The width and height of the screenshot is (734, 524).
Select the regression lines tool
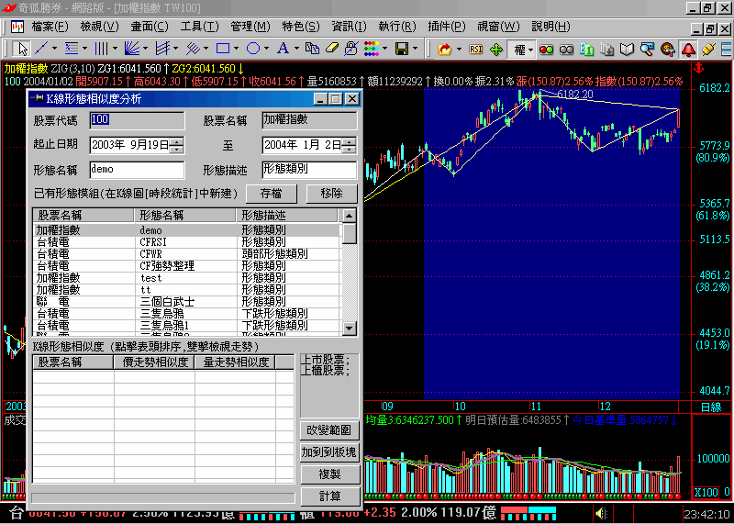click(193, 49)
